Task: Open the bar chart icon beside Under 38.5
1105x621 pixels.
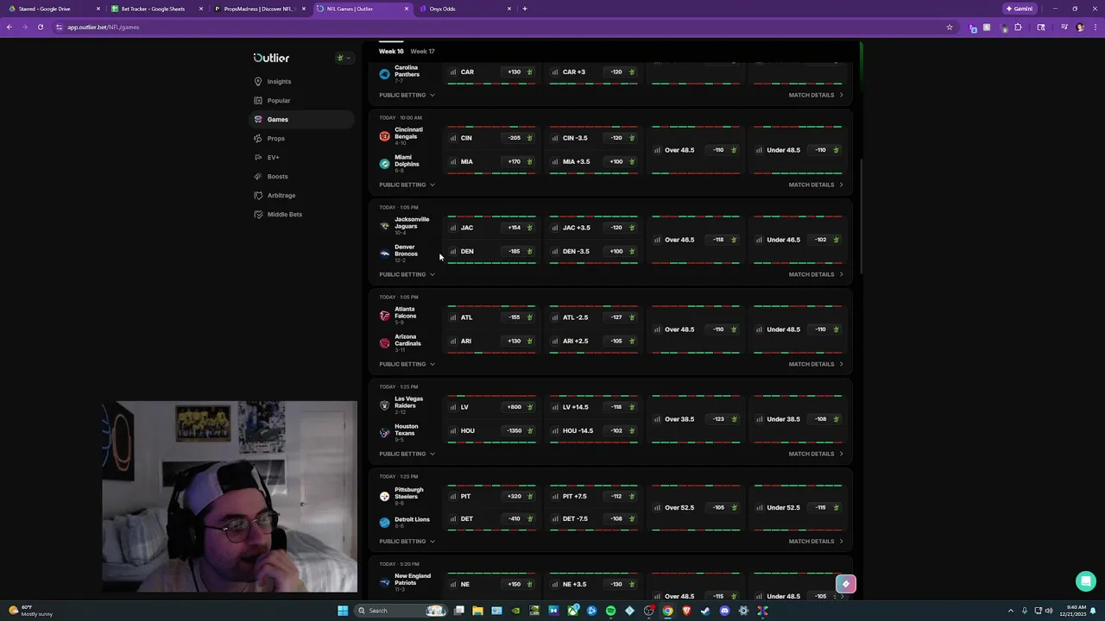Action: pos(759,419)
